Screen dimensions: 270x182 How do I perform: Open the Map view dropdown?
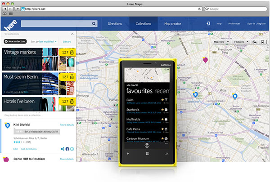[221, 42]
